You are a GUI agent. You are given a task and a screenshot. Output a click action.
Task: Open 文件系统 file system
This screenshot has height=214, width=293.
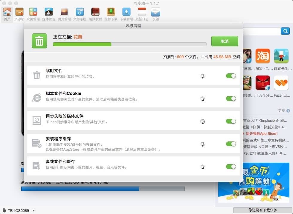[80, 14]
